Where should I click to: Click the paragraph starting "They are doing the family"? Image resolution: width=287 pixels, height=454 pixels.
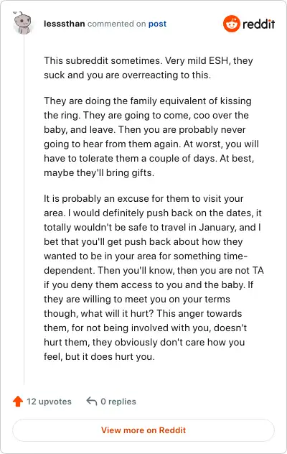click(x=151, y=136)
